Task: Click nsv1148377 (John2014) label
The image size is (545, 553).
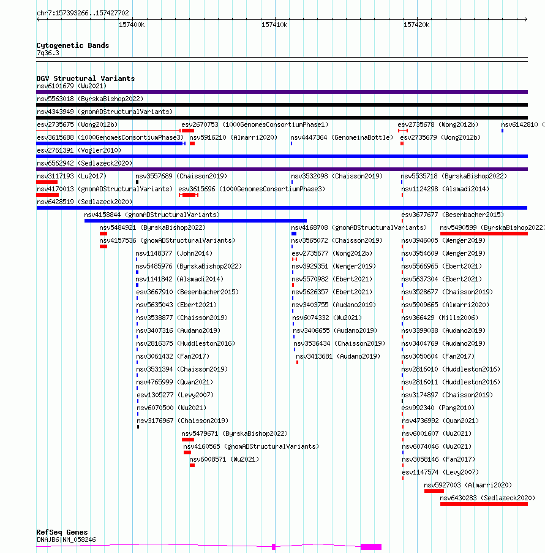Action: tap(174, 254)
